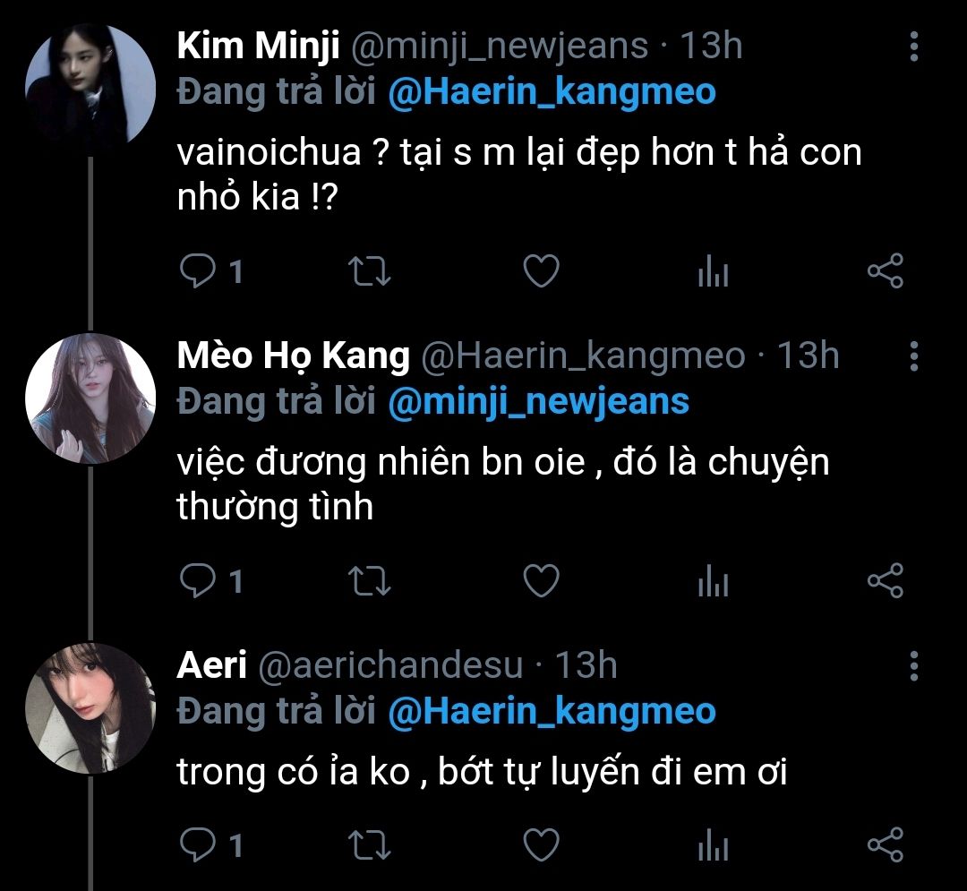Screen dimensions: 967x891
Task: Share Mèo Họ Kang's tweet
Action: point(886,581)
